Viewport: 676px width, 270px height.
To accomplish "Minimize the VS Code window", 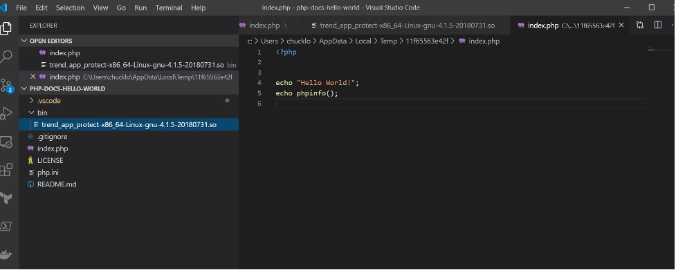I will click(x=627, y=8).
